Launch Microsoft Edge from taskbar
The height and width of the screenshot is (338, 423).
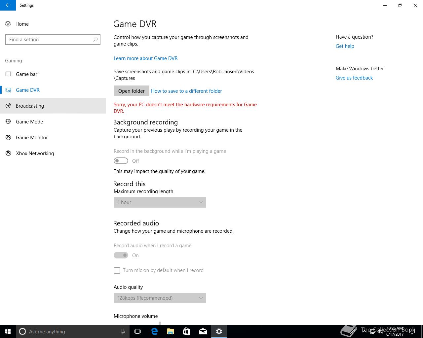click(154, 331)
